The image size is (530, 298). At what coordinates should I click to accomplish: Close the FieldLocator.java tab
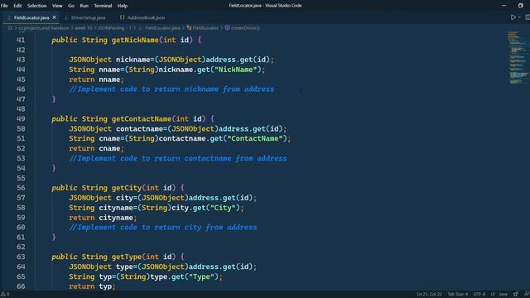click(x=55, y=17)
